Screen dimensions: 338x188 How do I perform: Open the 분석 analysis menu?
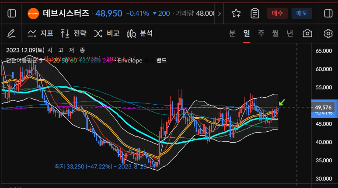point(139,34)
